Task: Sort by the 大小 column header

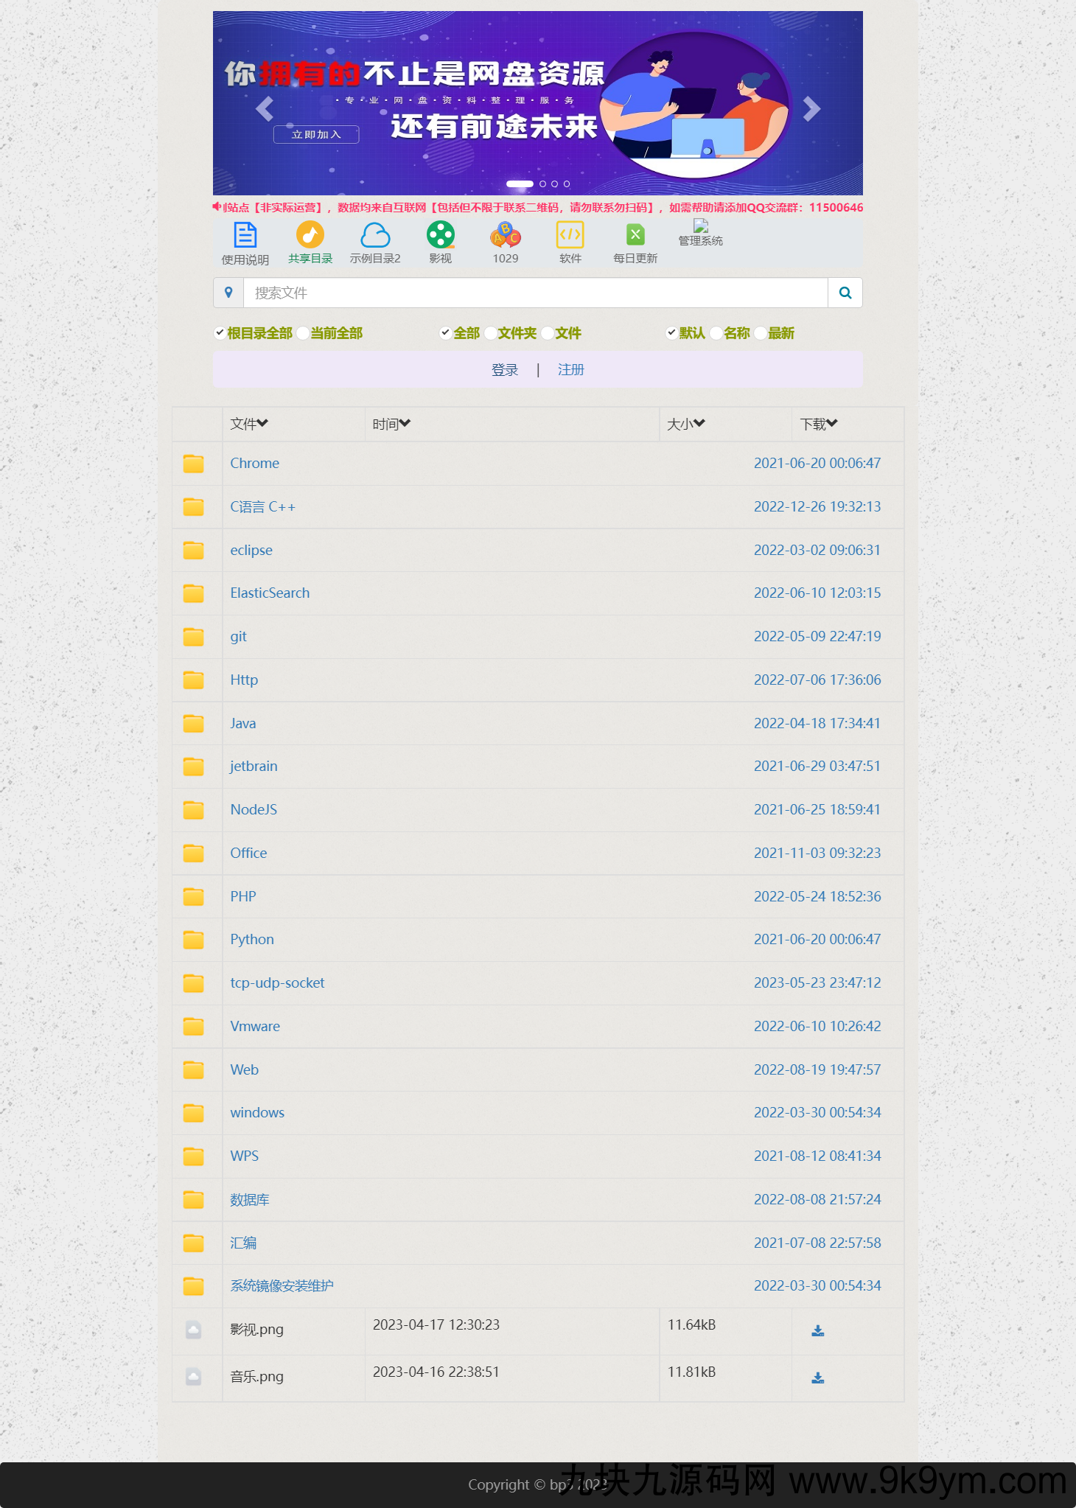Action: 685,424
